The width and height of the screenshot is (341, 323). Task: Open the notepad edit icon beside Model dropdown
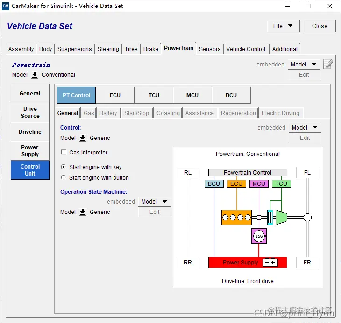pos(328,64)
